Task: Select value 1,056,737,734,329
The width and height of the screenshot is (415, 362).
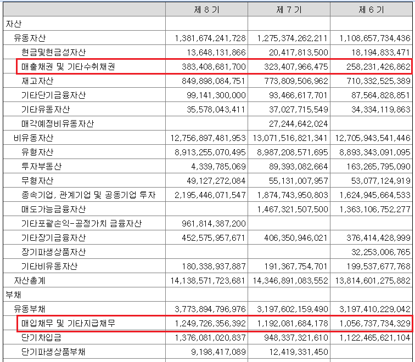Action: (375, 324)
